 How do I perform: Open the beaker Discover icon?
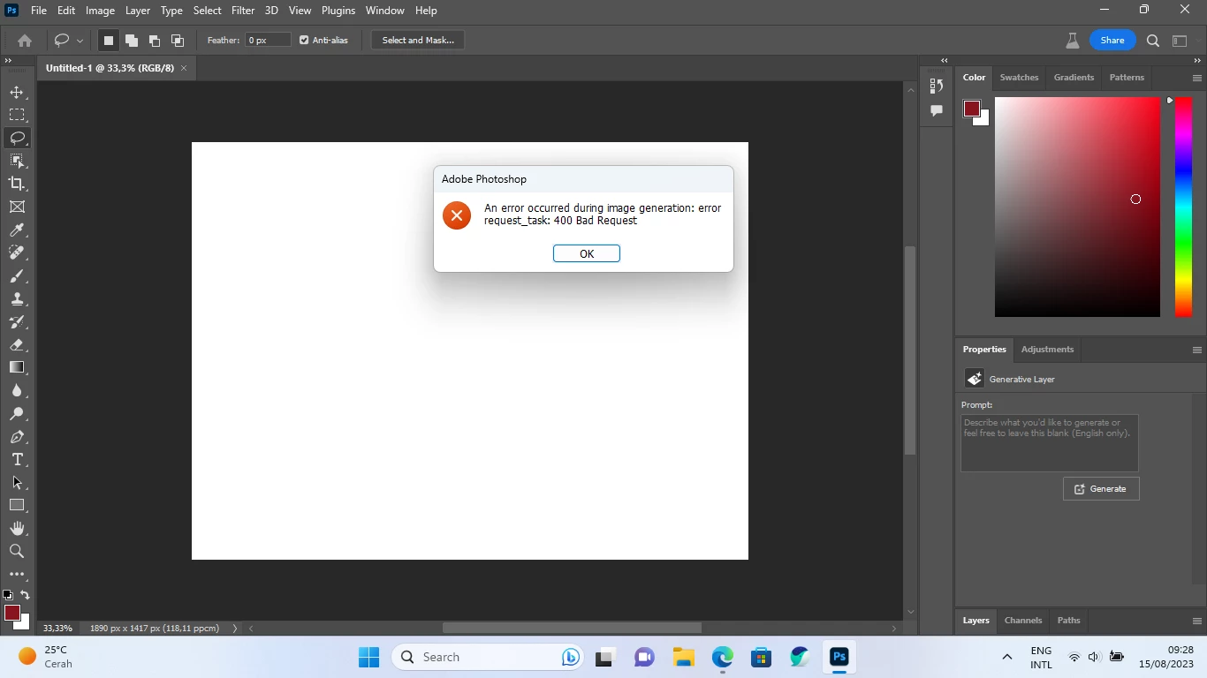click(1073, 40)
